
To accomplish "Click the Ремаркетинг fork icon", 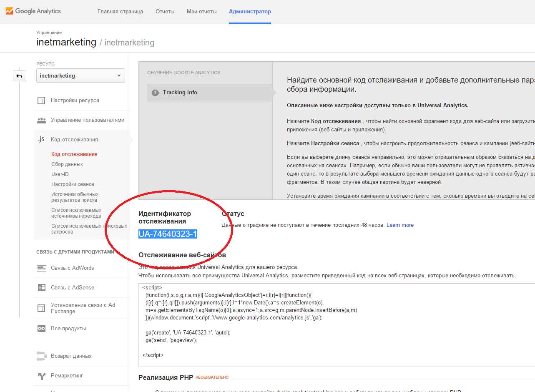I will (41, 376).
